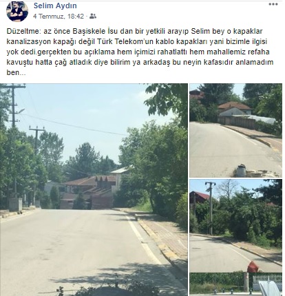Click the trailing 'ben...' text line
Image resolution: width=285 pixels, height=296 pixels.
(16, 72)
